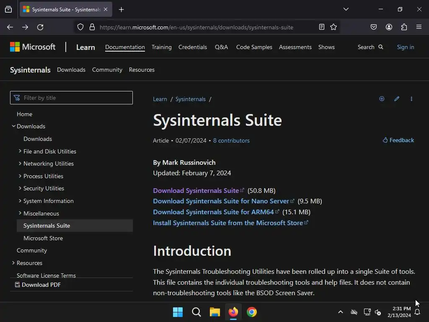Expand the Resources tree section
This screenshot has height=322, width=429.
click(13, 263)
